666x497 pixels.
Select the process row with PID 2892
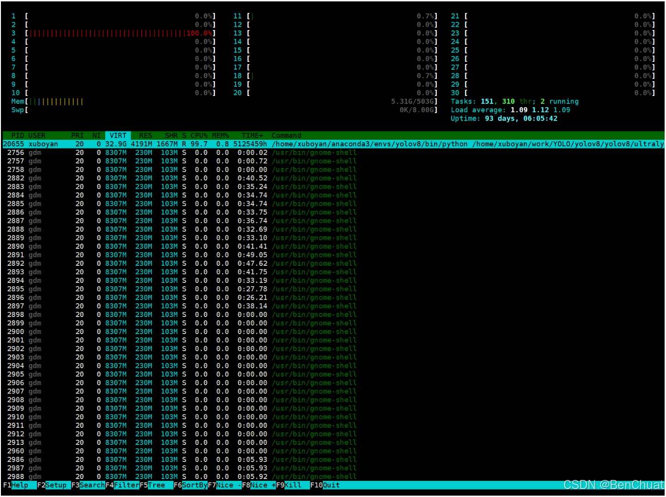[x=333, y=263]
